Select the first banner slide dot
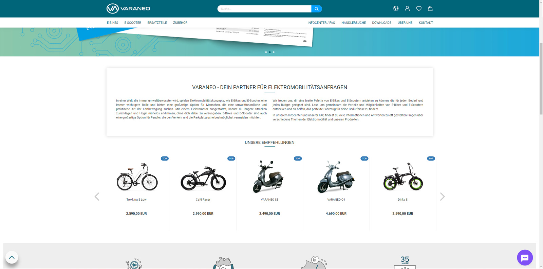This screenshot has width=543, height=269. 266,52
